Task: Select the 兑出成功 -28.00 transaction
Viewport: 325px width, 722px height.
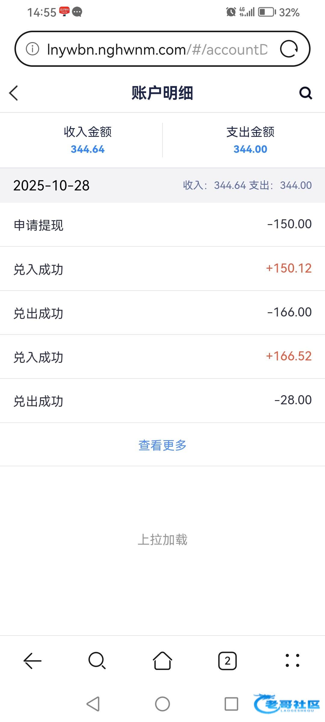Action: coord(162,401)
